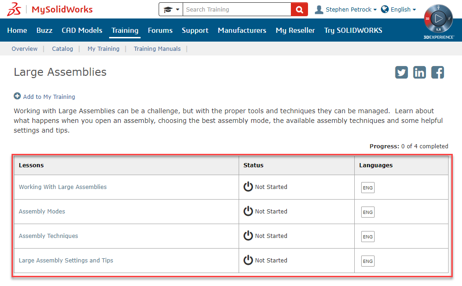Open the My Training sub-tab
This screenshot has height=286, width=462.
(x=104, y=49)
